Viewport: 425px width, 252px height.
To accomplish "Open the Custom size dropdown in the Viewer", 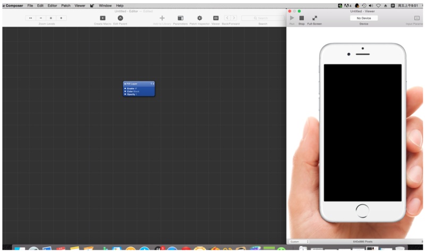I will (x=299, y=241).
